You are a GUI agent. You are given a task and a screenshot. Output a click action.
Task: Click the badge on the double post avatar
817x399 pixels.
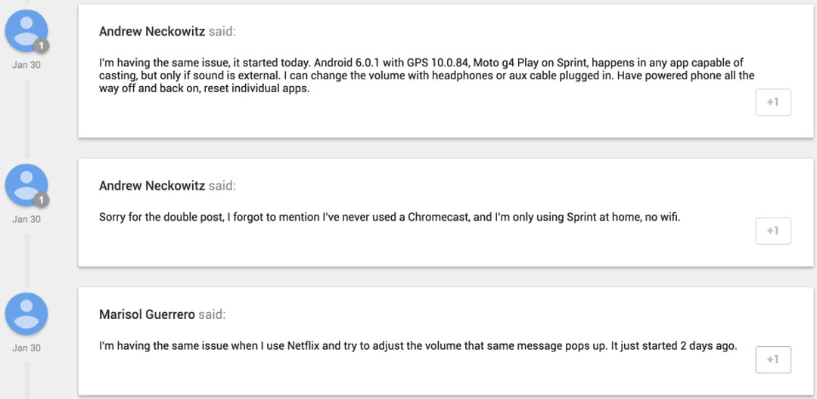42,200
